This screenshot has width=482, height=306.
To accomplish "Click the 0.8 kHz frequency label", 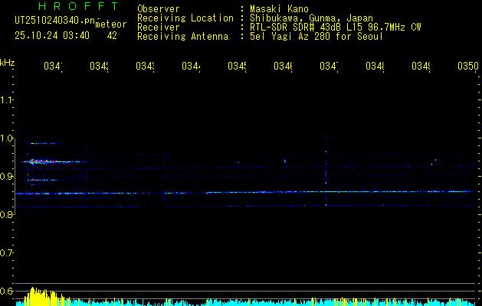I will [7, 214].
